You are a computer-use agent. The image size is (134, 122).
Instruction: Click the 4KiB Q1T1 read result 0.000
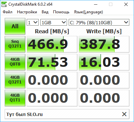tap(52, 98)
